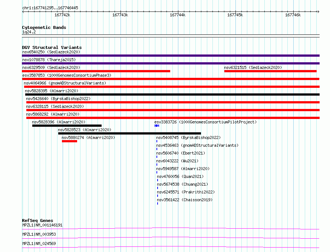The width and height of the screenshot is (330, 252).
Task: Click the nsv3561422 (Chaisson2019) blue marker
Action: point(158,203)
